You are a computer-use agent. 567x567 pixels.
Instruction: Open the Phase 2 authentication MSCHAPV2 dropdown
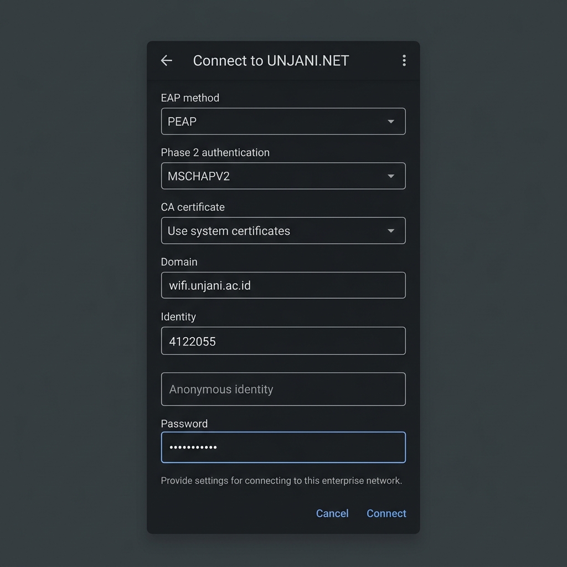click(283, 176)
